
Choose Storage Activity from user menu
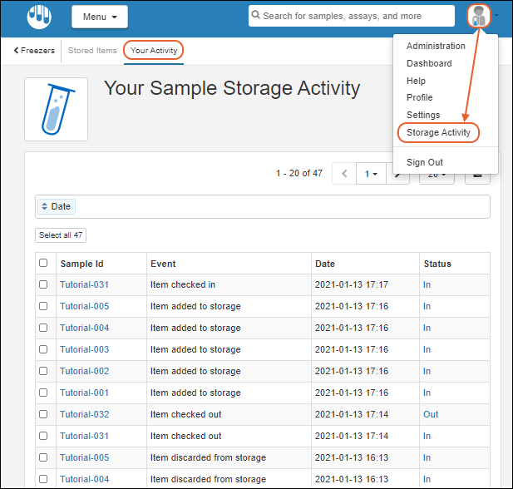pyautogui.click(x=438, y=132)
